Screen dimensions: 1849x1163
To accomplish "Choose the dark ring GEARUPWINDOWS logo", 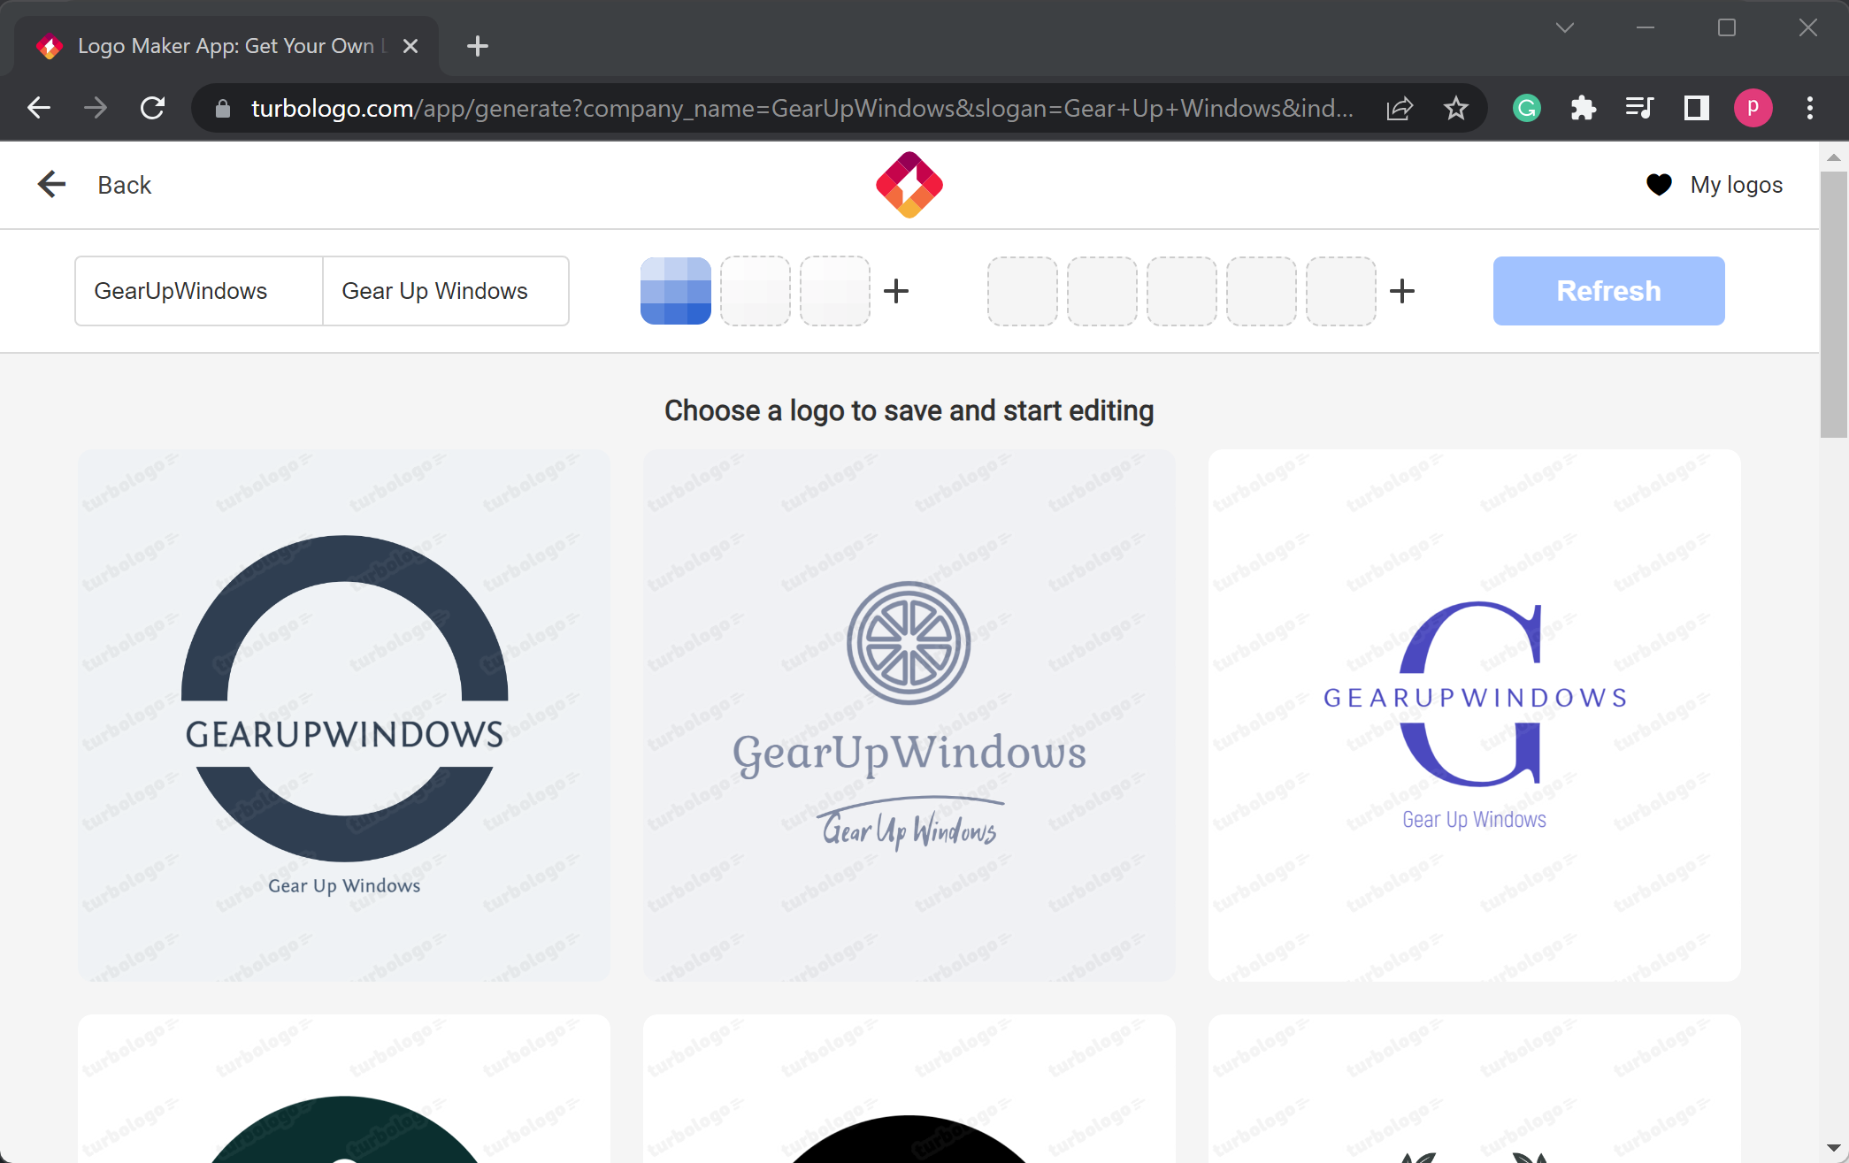I will coord(344,715).
